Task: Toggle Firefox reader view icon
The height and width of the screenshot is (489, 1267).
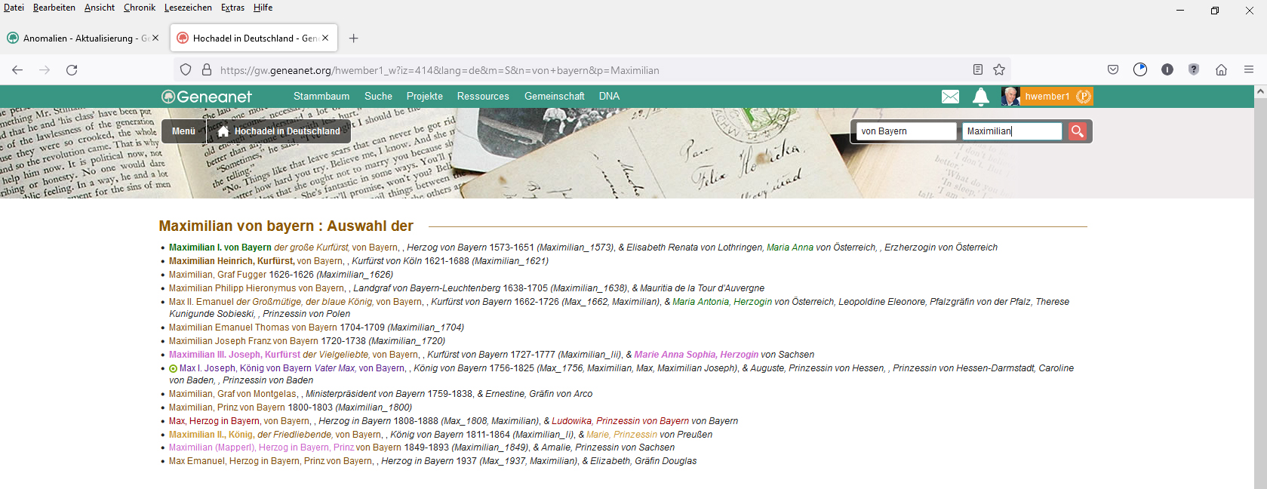Action: pos(978,70)
